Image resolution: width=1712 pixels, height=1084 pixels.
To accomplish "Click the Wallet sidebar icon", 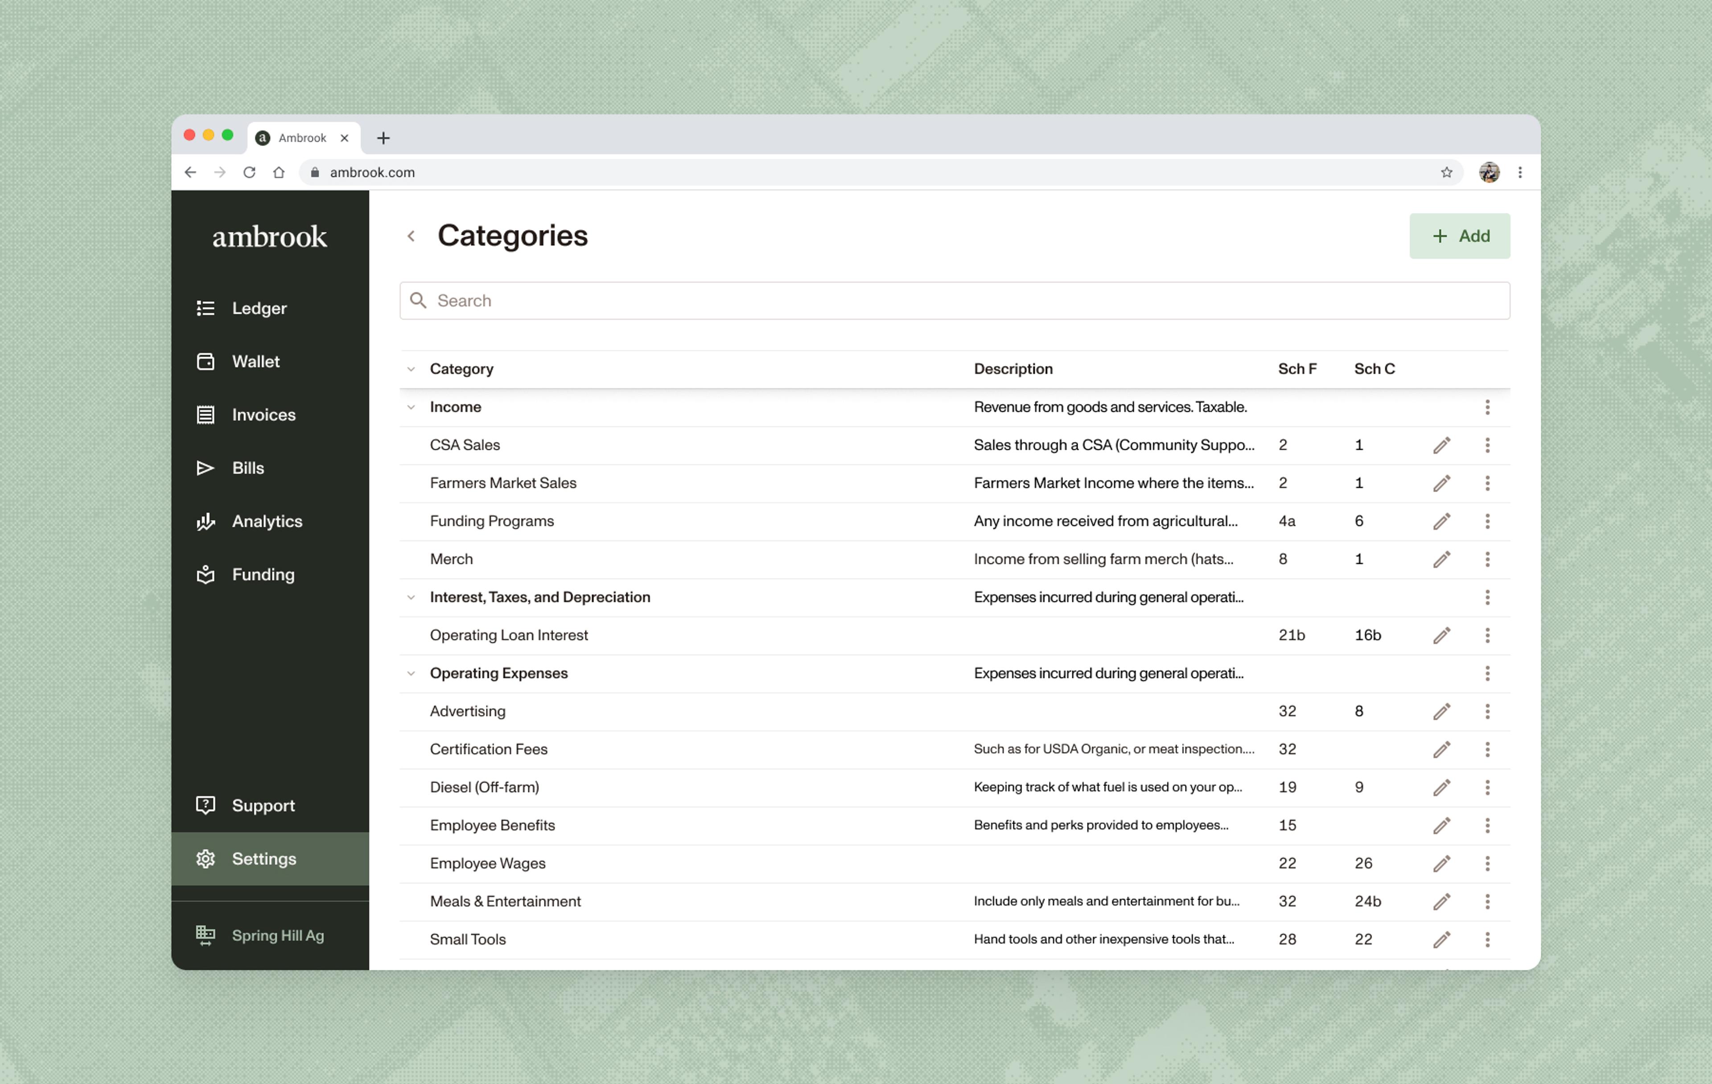I will click(206, 362).
